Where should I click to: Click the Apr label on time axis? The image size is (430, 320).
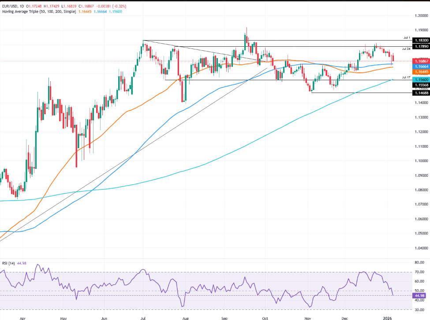coord(22,317)
